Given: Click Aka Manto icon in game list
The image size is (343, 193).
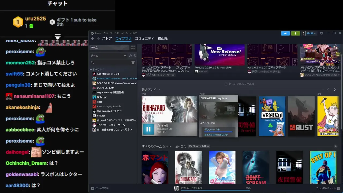Looking at the screenshot, I should pyautogui.click(x=94, y=74).
